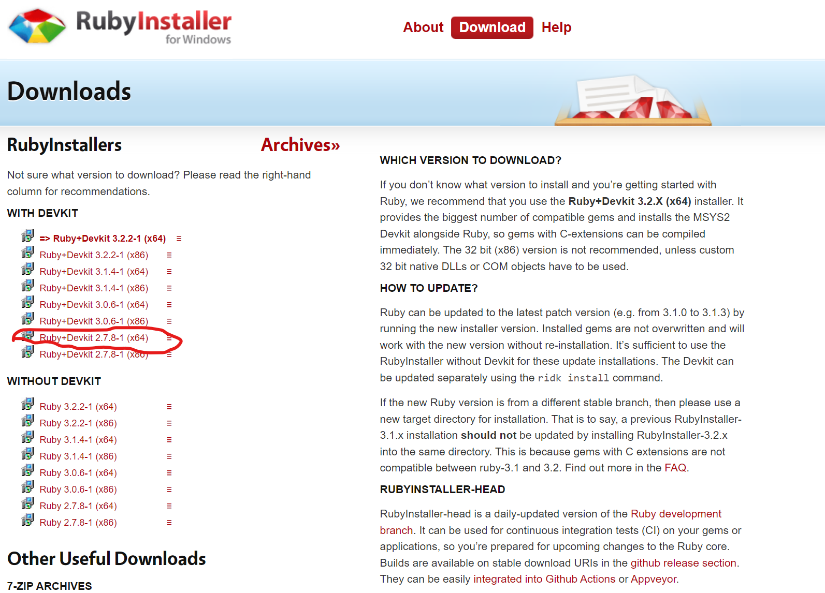The width and height of the screenshot is (825, 593).
Task: Click installer icon beside Ruby 2.7.8-1 (x64)
Action: pos(27,504)
